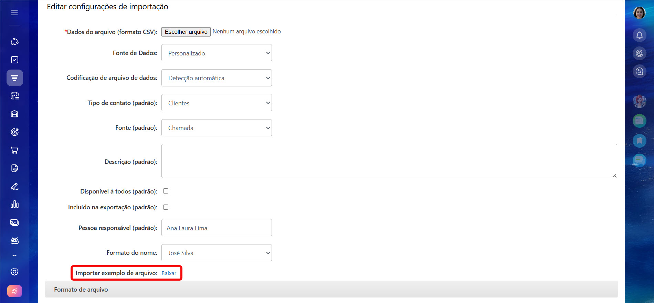
Task: Open the tasks checkmark icon in sidebar
Action: 14,60
